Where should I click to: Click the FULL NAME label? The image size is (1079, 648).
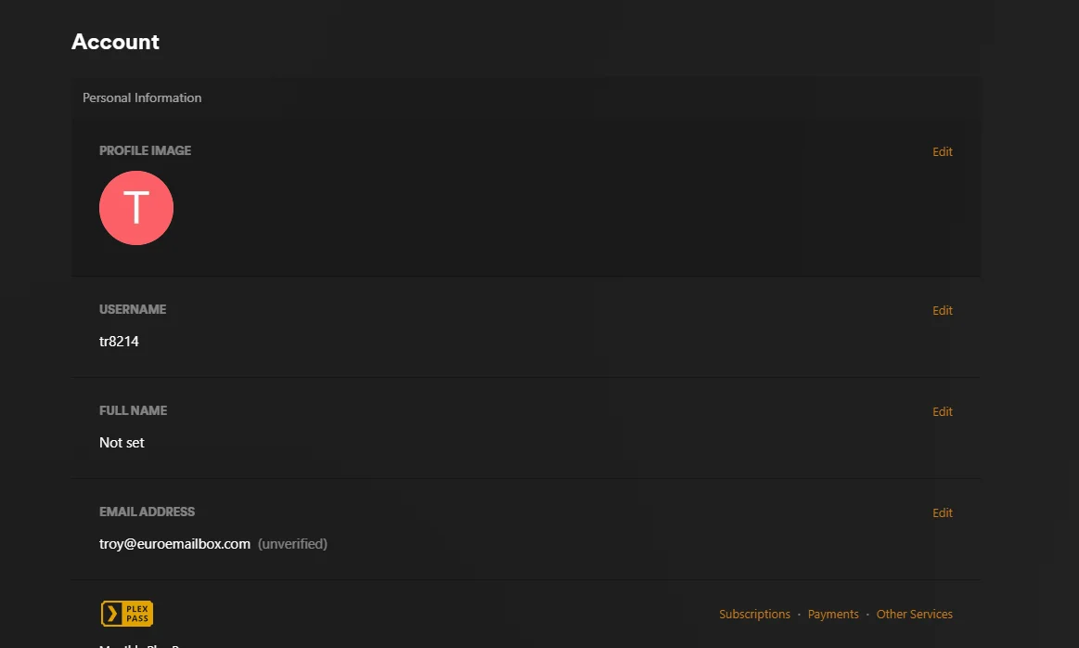134,411
